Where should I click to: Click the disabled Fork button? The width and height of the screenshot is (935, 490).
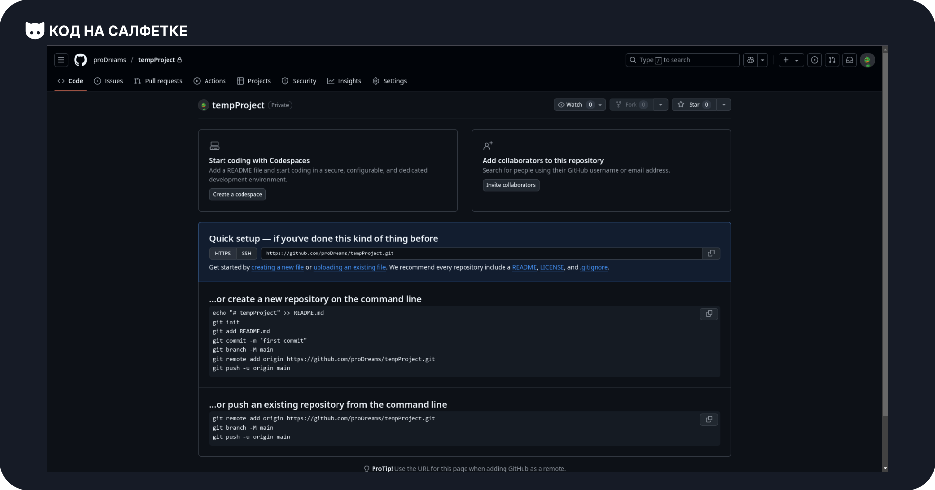pyautogui.click(x=632, y=105)
